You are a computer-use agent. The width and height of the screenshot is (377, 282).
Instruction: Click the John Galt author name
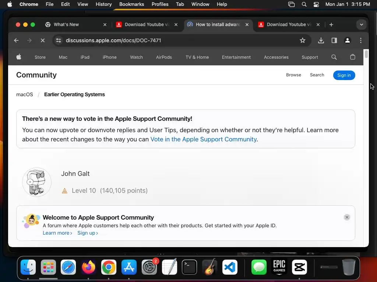75,174
